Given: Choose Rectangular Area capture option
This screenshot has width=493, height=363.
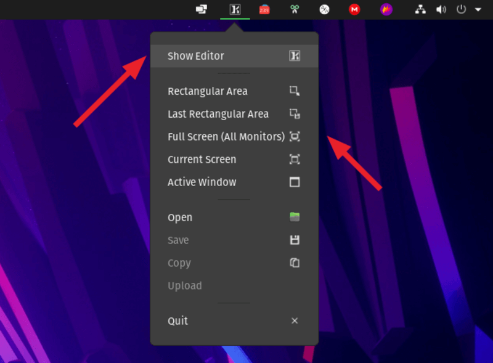Looking at the screenshot, I should (207, 91).
